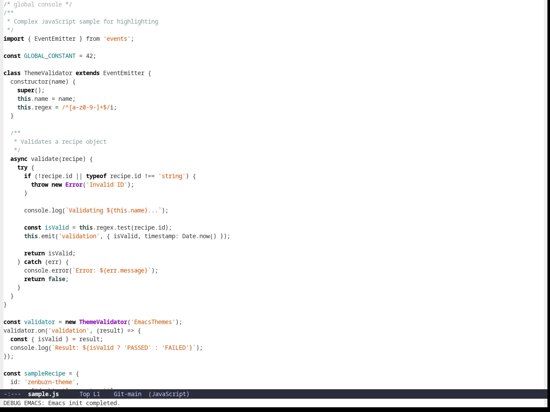Click GLOBAL_CONSTANT variable name
550x412 pixels.
point(50,56)
